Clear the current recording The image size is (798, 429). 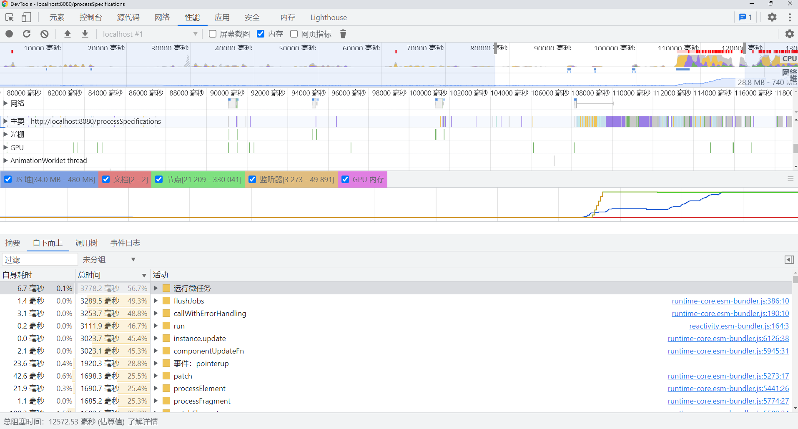[45, 34]
